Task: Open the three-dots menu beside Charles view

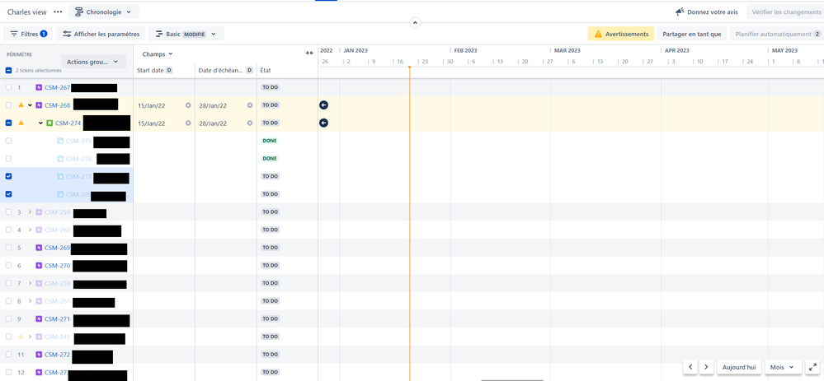Action: click(58, 12)
